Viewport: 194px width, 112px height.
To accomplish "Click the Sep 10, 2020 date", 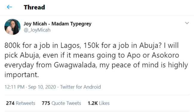I will (42, 87).
